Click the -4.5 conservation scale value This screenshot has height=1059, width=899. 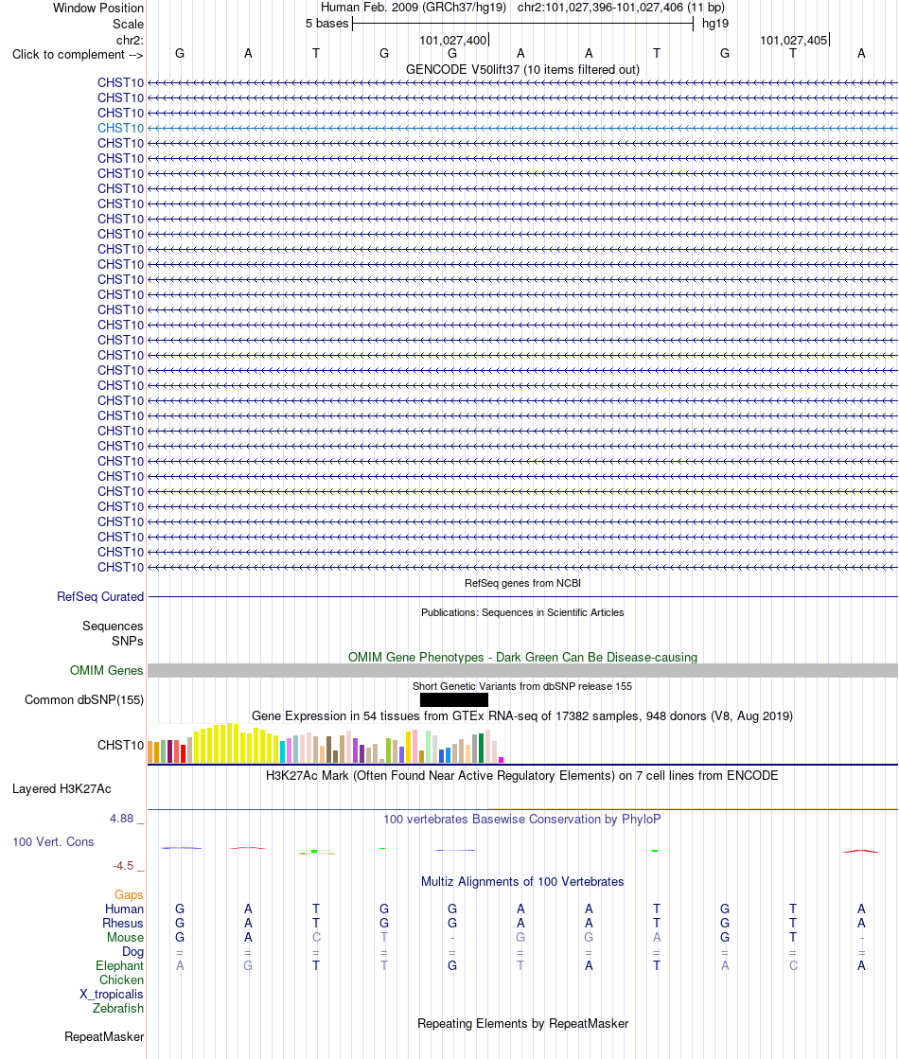point(123,866)
